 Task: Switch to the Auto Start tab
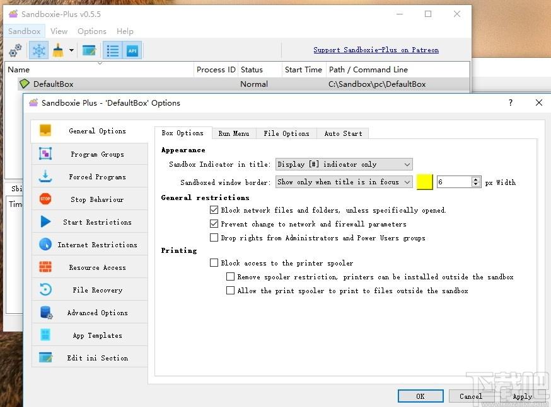pyautogui.click(x=343, y=133)
